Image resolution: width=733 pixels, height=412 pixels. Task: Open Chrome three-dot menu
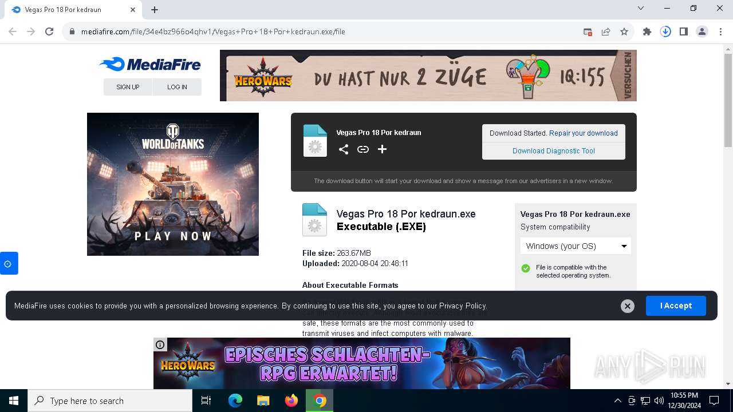pos(720,32)
